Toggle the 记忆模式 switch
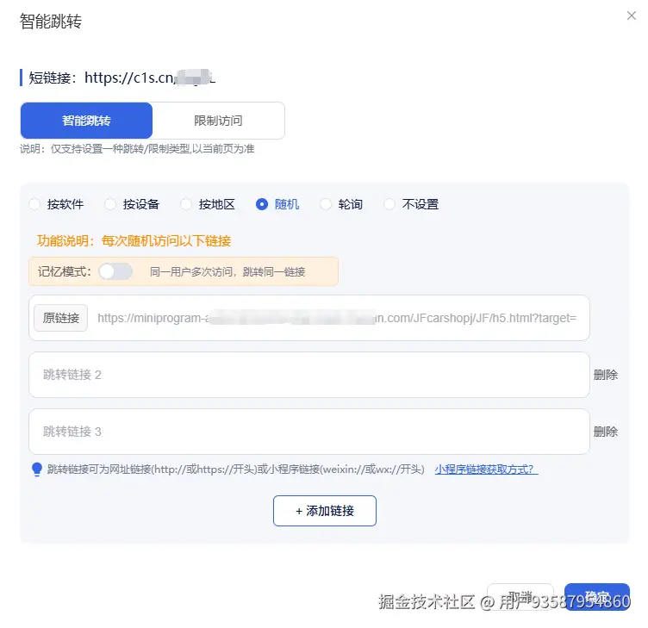Screen dimensions: 648x628 115,271
